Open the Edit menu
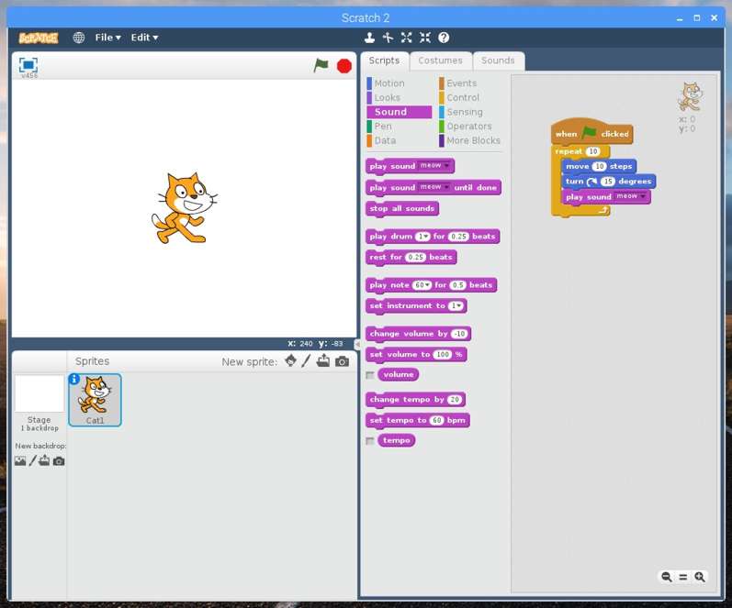Screen dimensions: 732x608 pyautogui.click(x=144, y=38)
